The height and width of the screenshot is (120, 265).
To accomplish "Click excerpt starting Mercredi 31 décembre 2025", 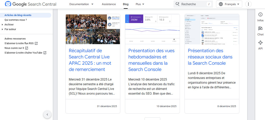I will [91, 86].
